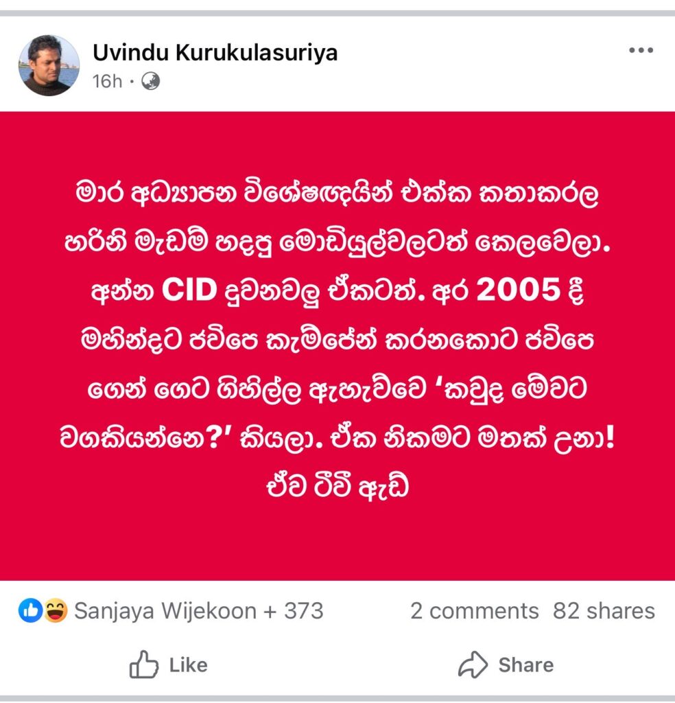
Task: Open the three-dot post options menu
Action: 641,50
